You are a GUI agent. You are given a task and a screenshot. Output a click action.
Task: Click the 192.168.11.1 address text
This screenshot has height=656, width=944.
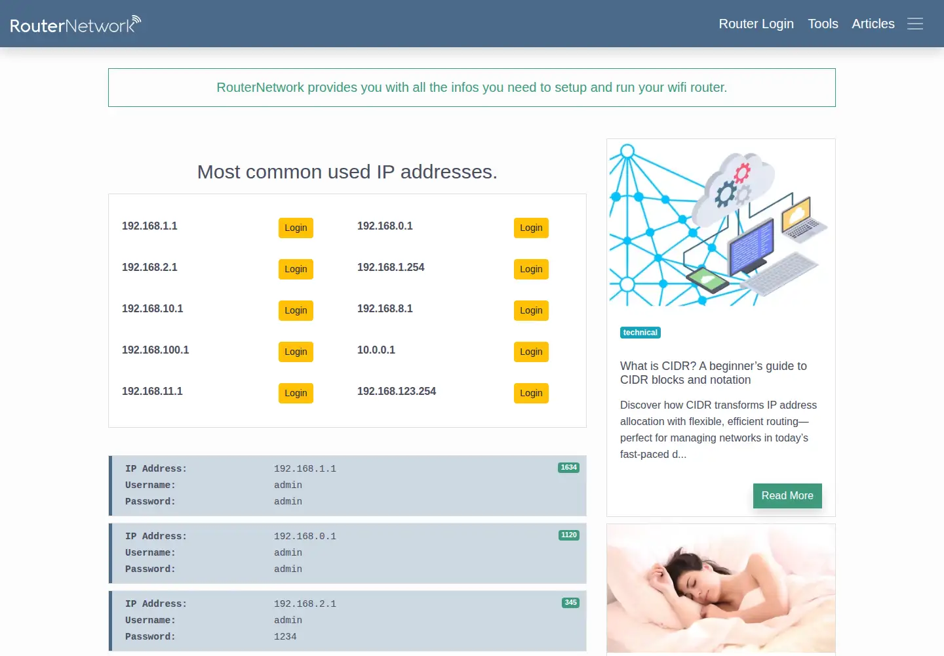pyautogui.click(x=152, y=391)
